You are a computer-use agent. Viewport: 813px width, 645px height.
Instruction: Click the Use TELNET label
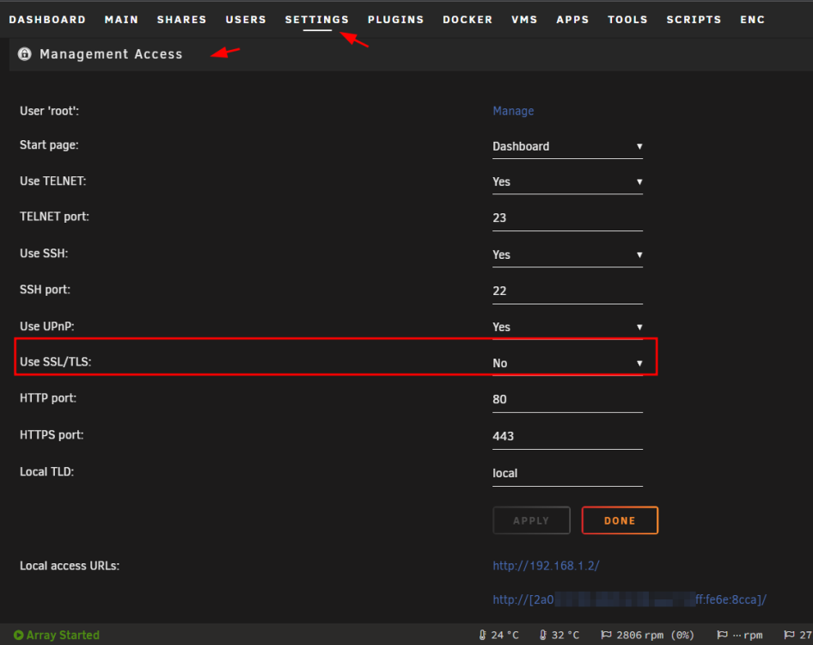click(53, 181)
